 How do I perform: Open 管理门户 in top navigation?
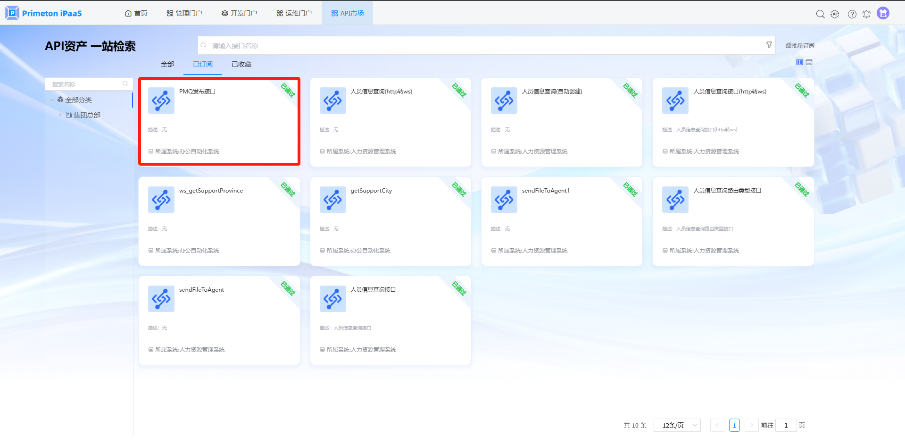point(184,13)
